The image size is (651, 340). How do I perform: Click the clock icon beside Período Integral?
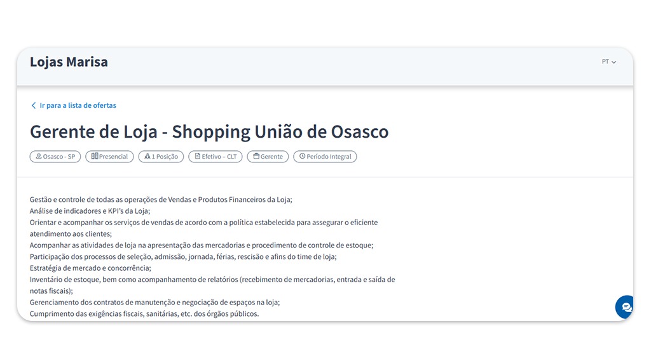[x=302, y=157]
